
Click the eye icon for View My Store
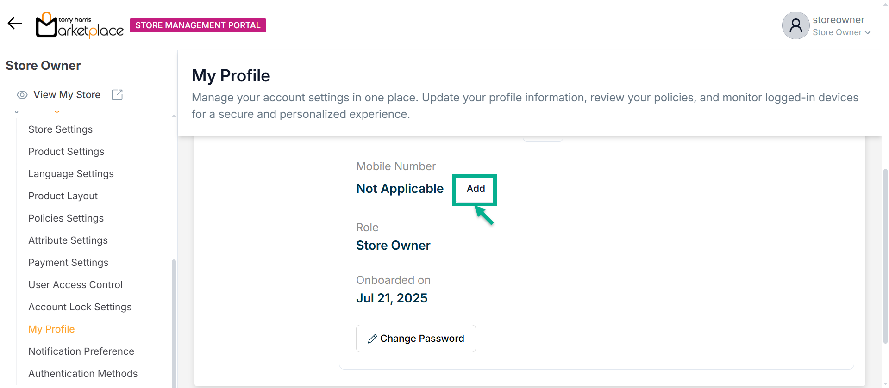click(22, 95)
